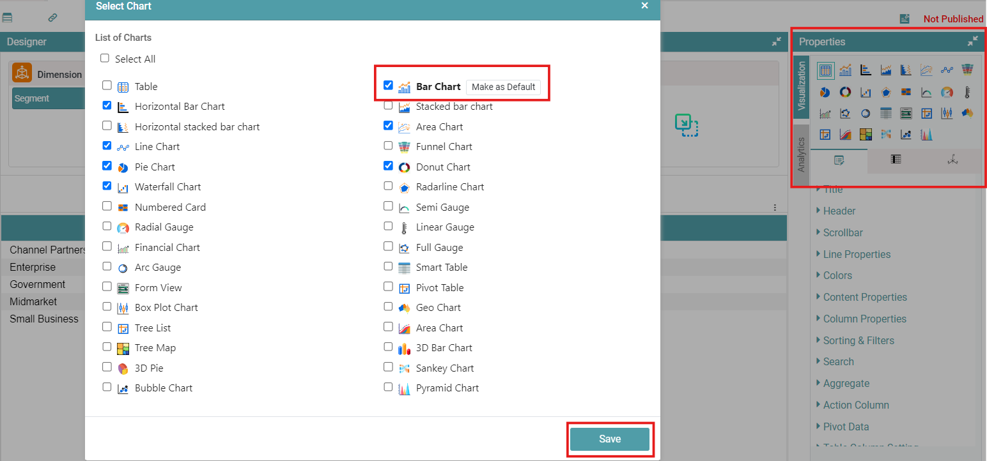This screenshot has height=461, width=987.
Task: Click the link icon in top toolbar
Action: pyautogui.click(x=52, y=18)
